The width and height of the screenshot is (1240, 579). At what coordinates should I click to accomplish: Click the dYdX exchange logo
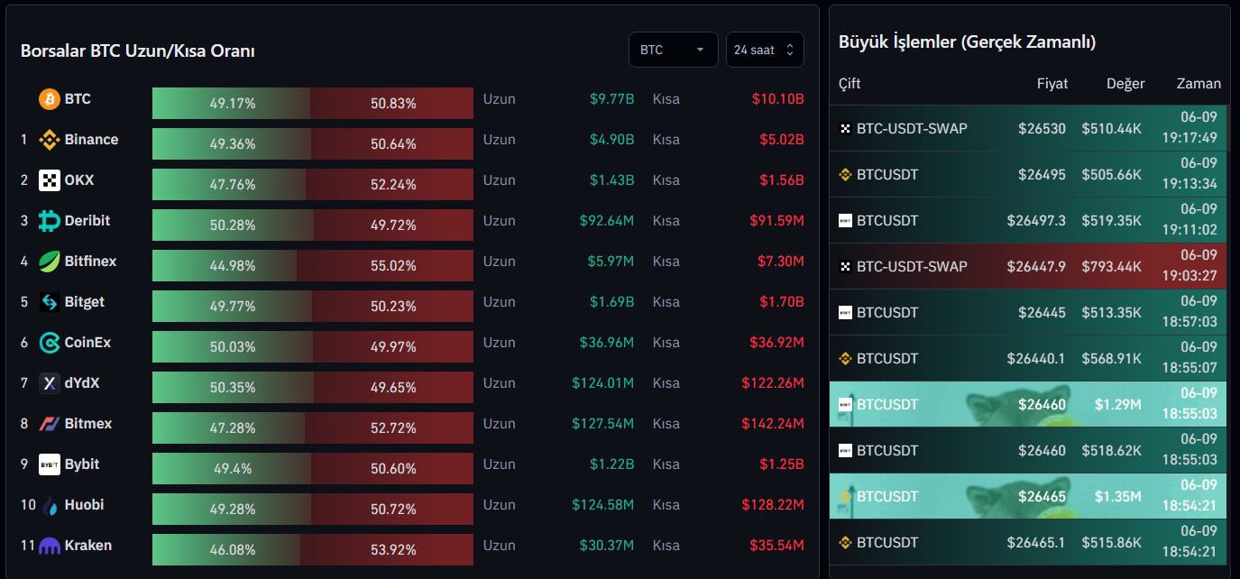click(50, 383)
